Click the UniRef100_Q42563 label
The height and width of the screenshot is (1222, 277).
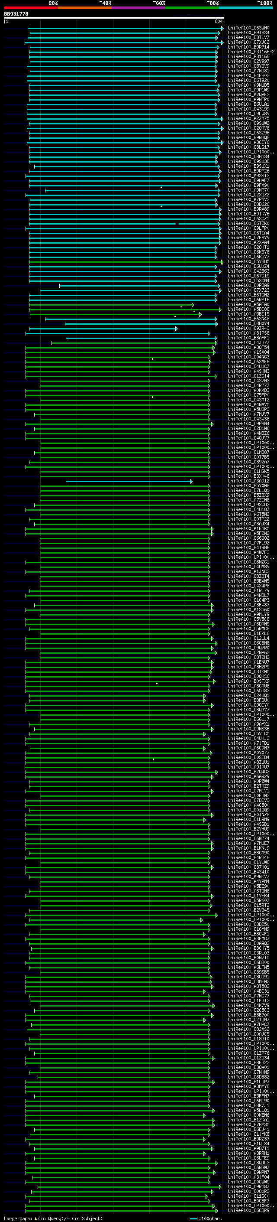pos(248,271)
